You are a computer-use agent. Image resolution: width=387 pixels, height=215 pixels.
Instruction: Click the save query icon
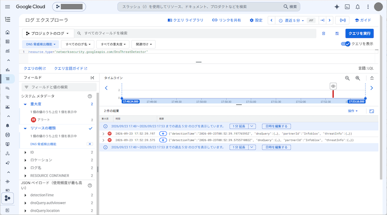pyautogui.click(x=337, y=34)
